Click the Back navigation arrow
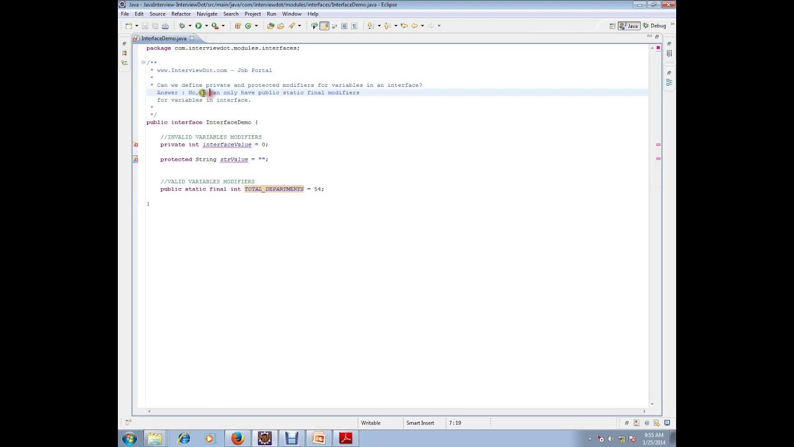The width and height of the screenshot is (794, 447). pyautogui.click(x=414, y=25)
